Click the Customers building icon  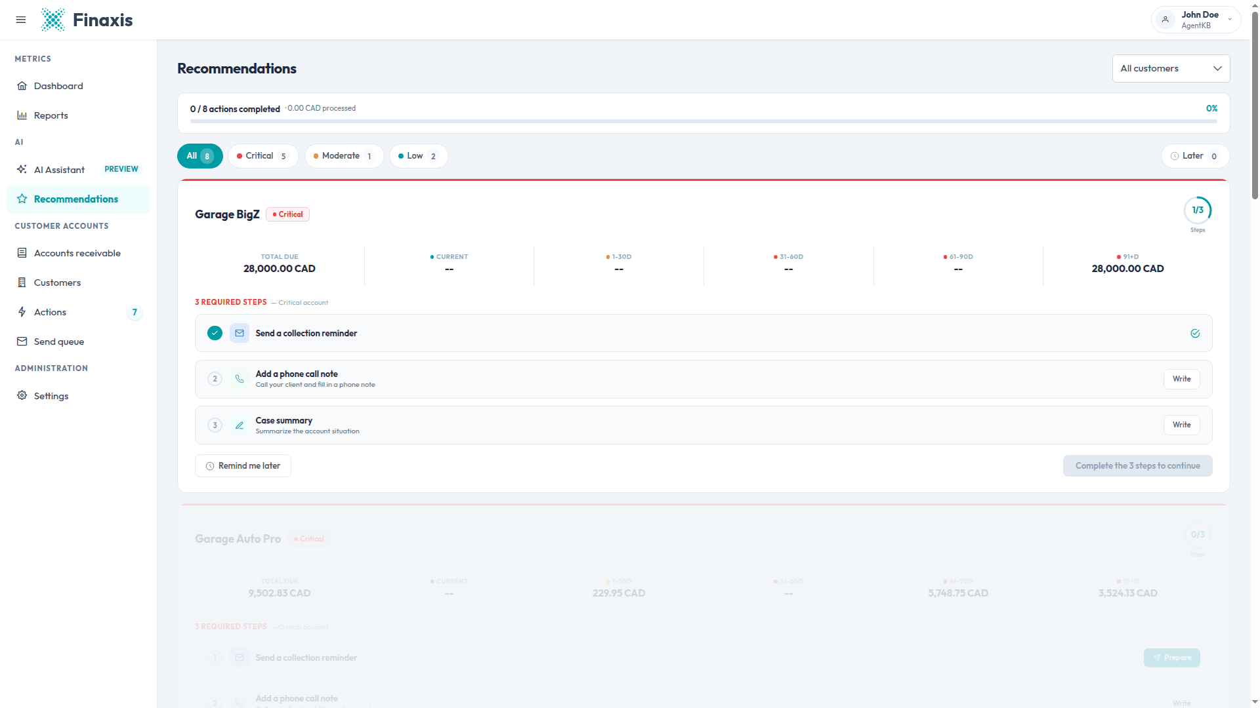pyautogui.click(x=22, y=283)
